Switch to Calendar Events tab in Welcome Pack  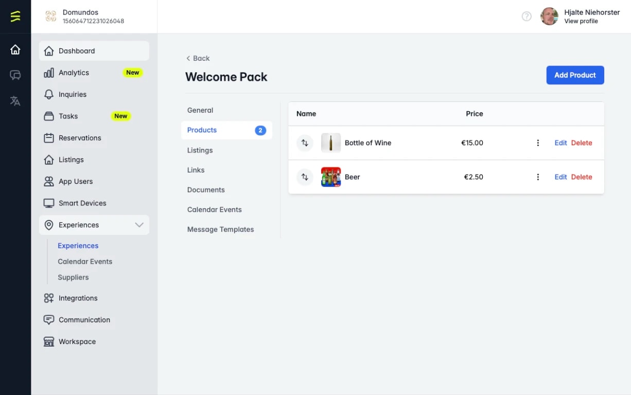[x=215, y=210]
